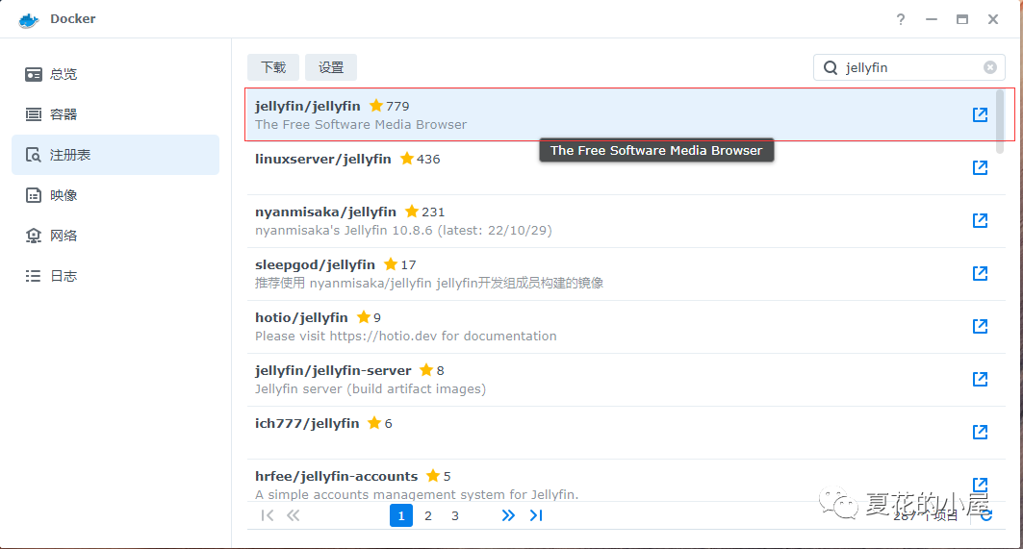Open the 日志 logs section
1023x549 pixels.
(64, 276)
